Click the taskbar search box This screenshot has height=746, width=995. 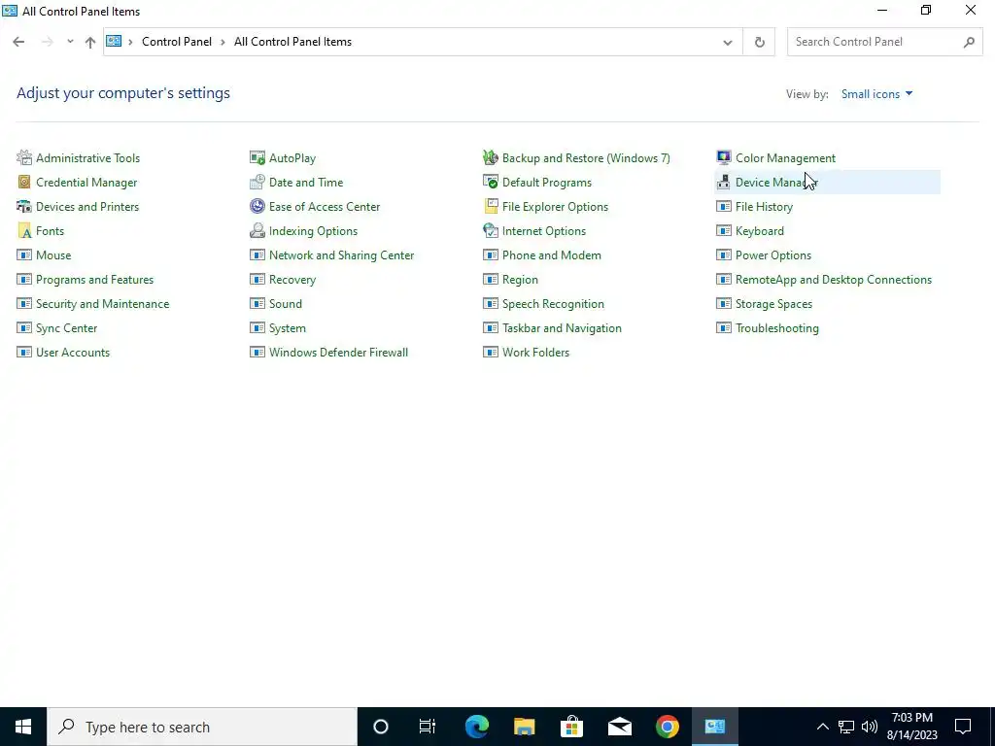tap(202, 727)
